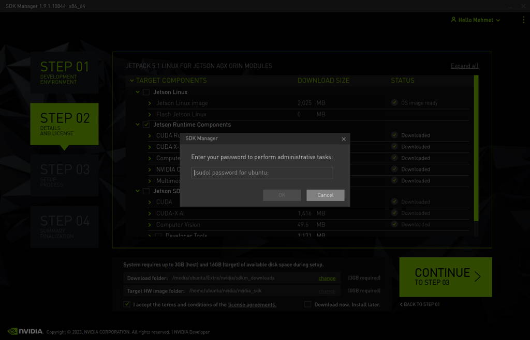This screenshot has height=340, width=530.
Task: Select Step 04 Summary Finalization
Action: (64, 227)
